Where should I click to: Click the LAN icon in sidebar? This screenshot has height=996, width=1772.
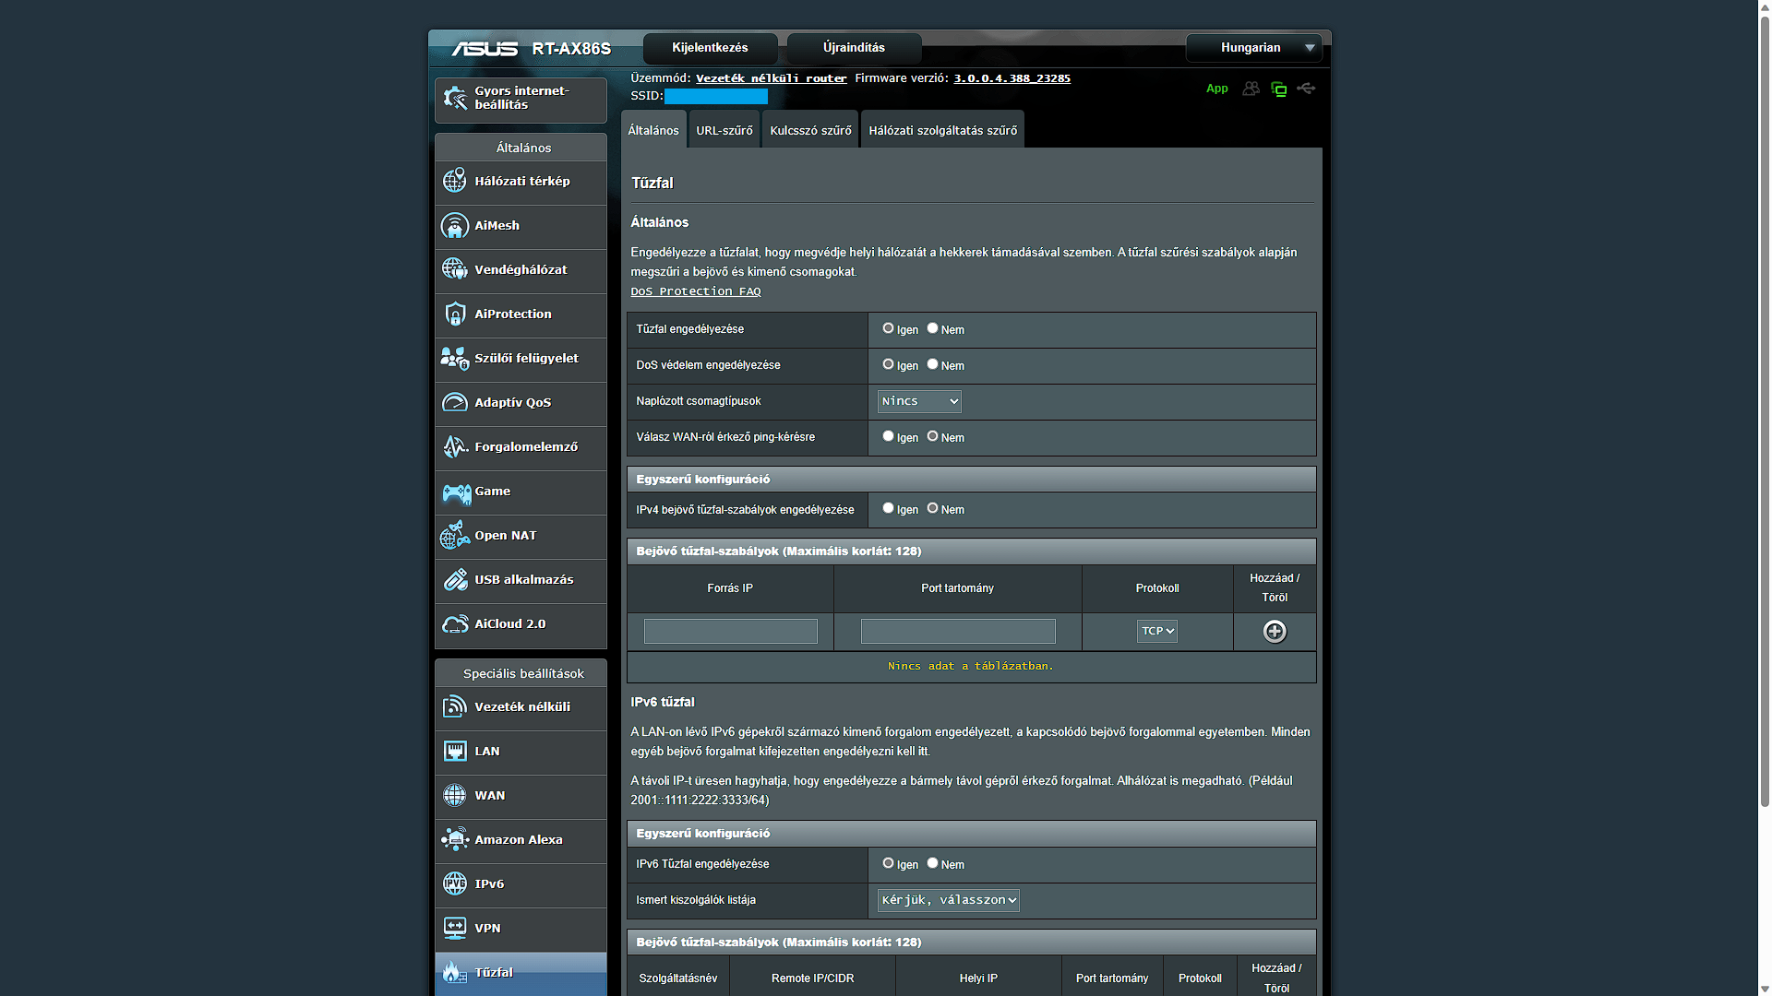454,751
